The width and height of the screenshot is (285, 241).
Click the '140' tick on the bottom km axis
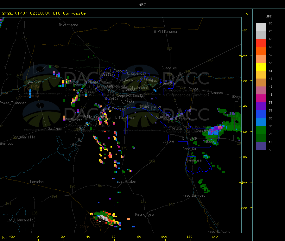(x=215, y=237)
